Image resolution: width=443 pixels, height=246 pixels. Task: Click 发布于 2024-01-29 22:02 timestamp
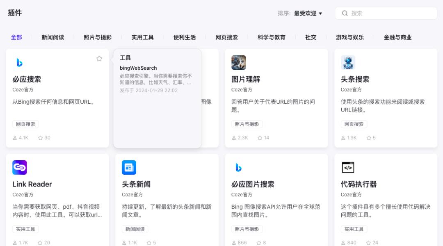point(148,90)
